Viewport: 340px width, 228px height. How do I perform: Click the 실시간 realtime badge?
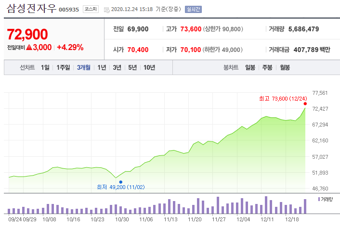193,9
